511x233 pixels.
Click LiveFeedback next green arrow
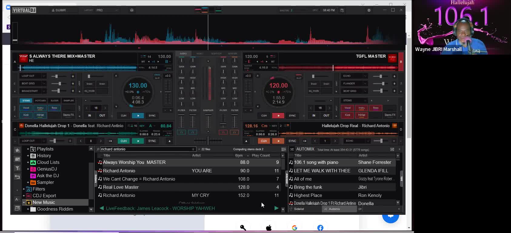pos(276,208)
